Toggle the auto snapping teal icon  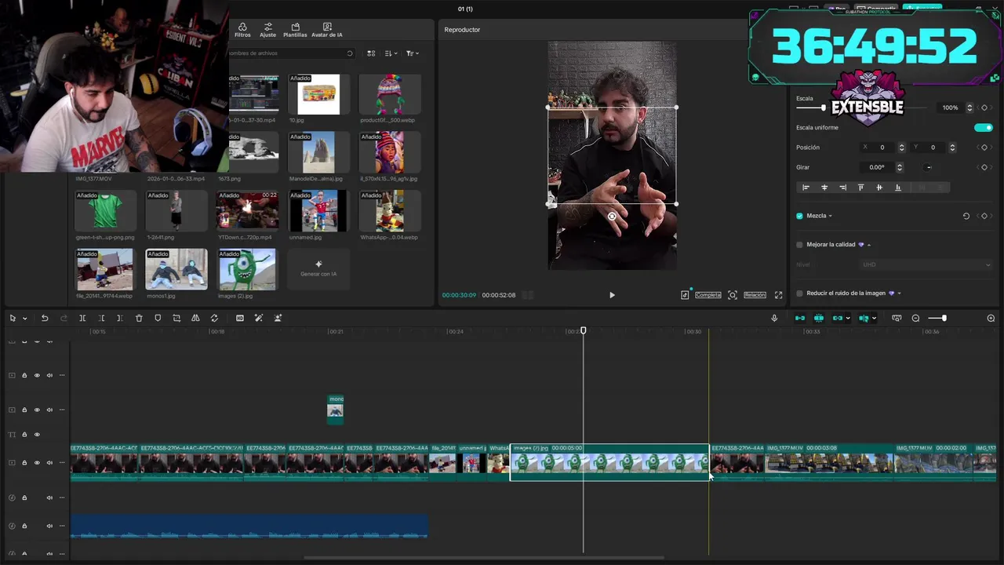click(818, 318)
